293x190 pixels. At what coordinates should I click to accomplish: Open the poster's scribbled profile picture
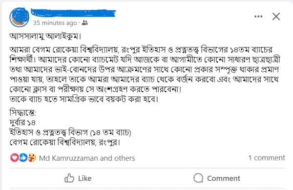[x=20, y=17]
